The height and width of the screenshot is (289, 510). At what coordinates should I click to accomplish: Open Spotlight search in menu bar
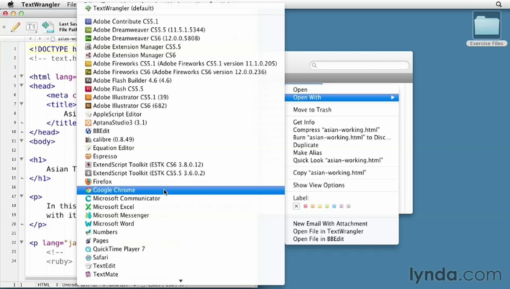click(499, 4)
